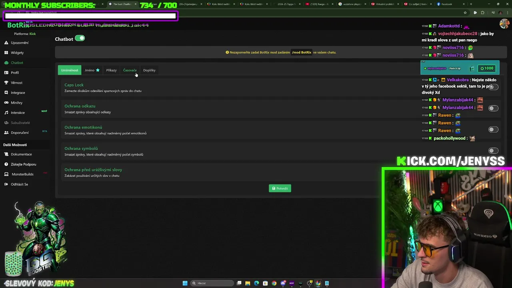The image size is (512, 288).
Task: Click the Další Možnosti section label
Action: 15,145
